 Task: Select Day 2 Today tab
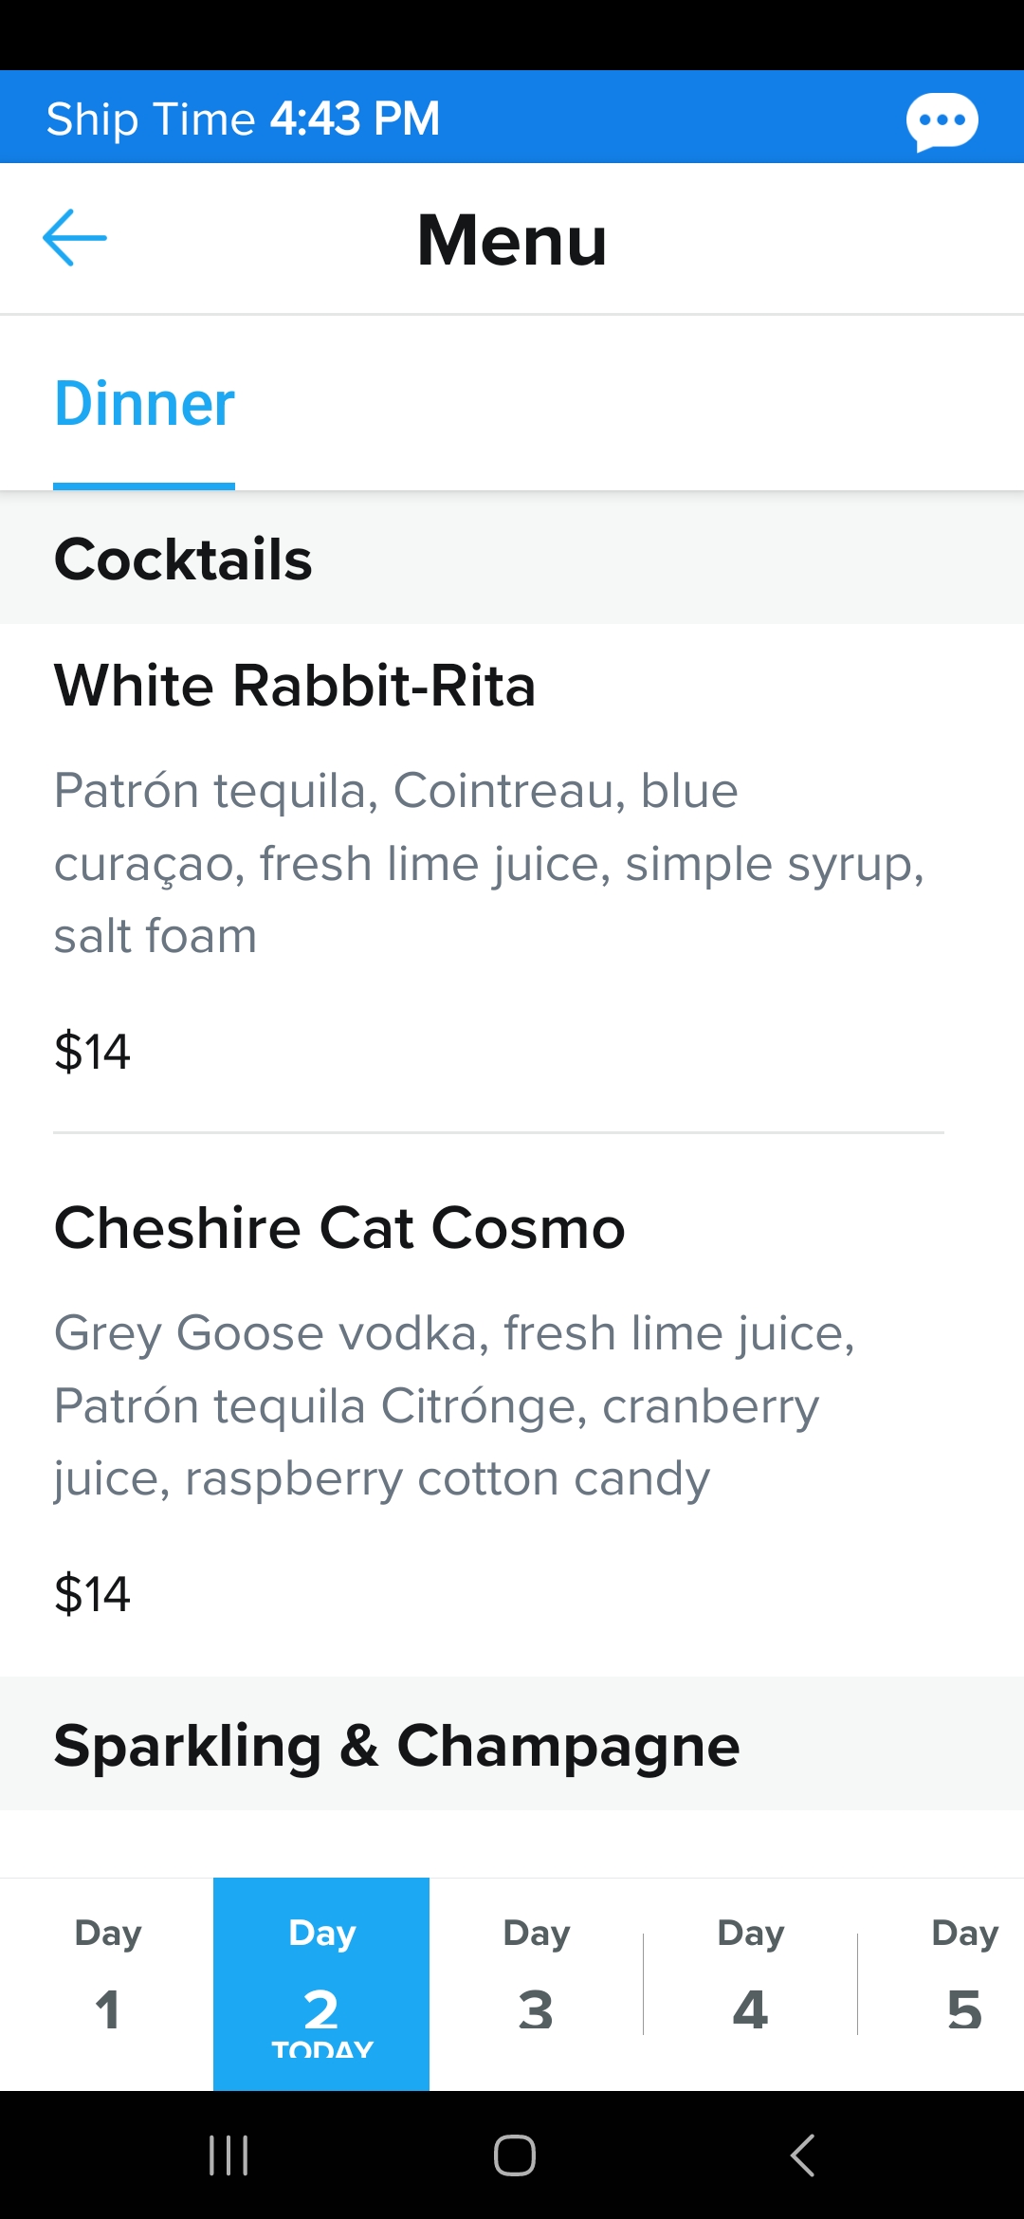pyautogui.click(x=321, y=1984)
